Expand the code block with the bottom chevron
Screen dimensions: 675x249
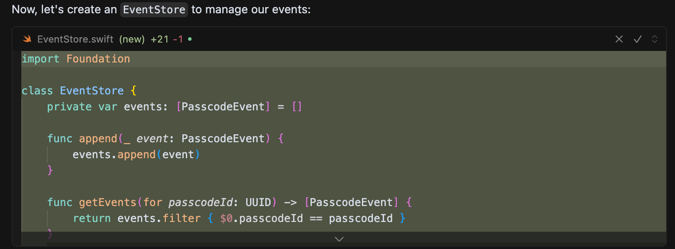pyautogui.click(x=339, y=239)
